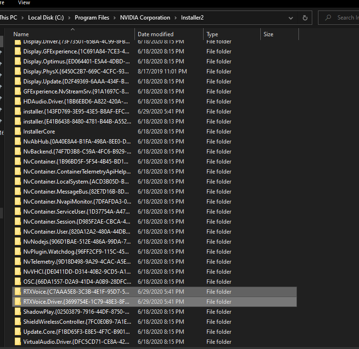Click the HDAudio.Driver folder icon
Image resolution: width=359 pixels, height=349 pixels.
18,102
